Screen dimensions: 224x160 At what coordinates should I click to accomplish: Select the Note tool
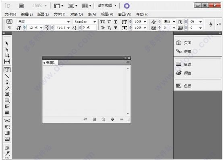point(7,147)
